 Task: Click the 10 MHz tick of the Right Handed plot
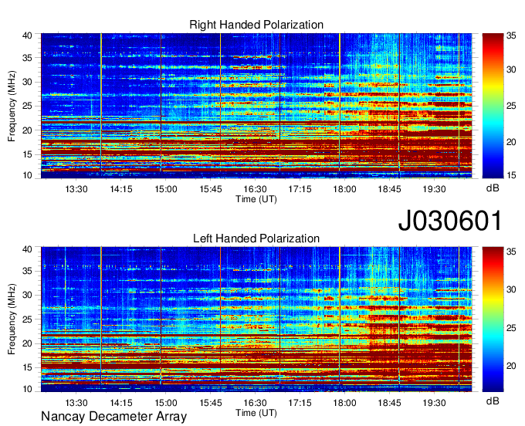point(27,175)
